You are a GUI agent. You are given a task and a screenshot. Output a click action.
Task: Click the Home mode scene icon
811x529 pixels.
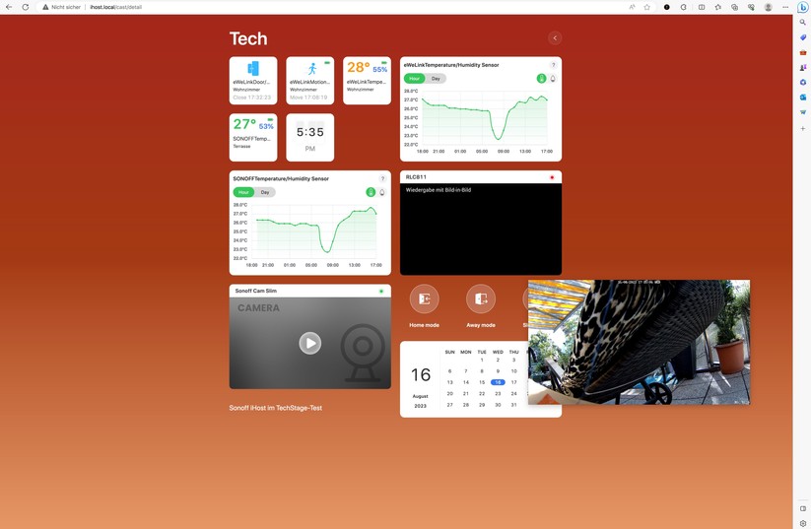click(424, 299)
